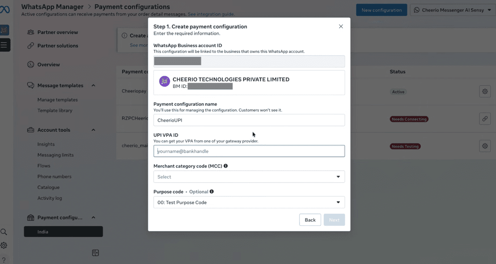Click Payment configuration name field with CheerioUPI
496x264 pixels.
[x=249, y=120]
